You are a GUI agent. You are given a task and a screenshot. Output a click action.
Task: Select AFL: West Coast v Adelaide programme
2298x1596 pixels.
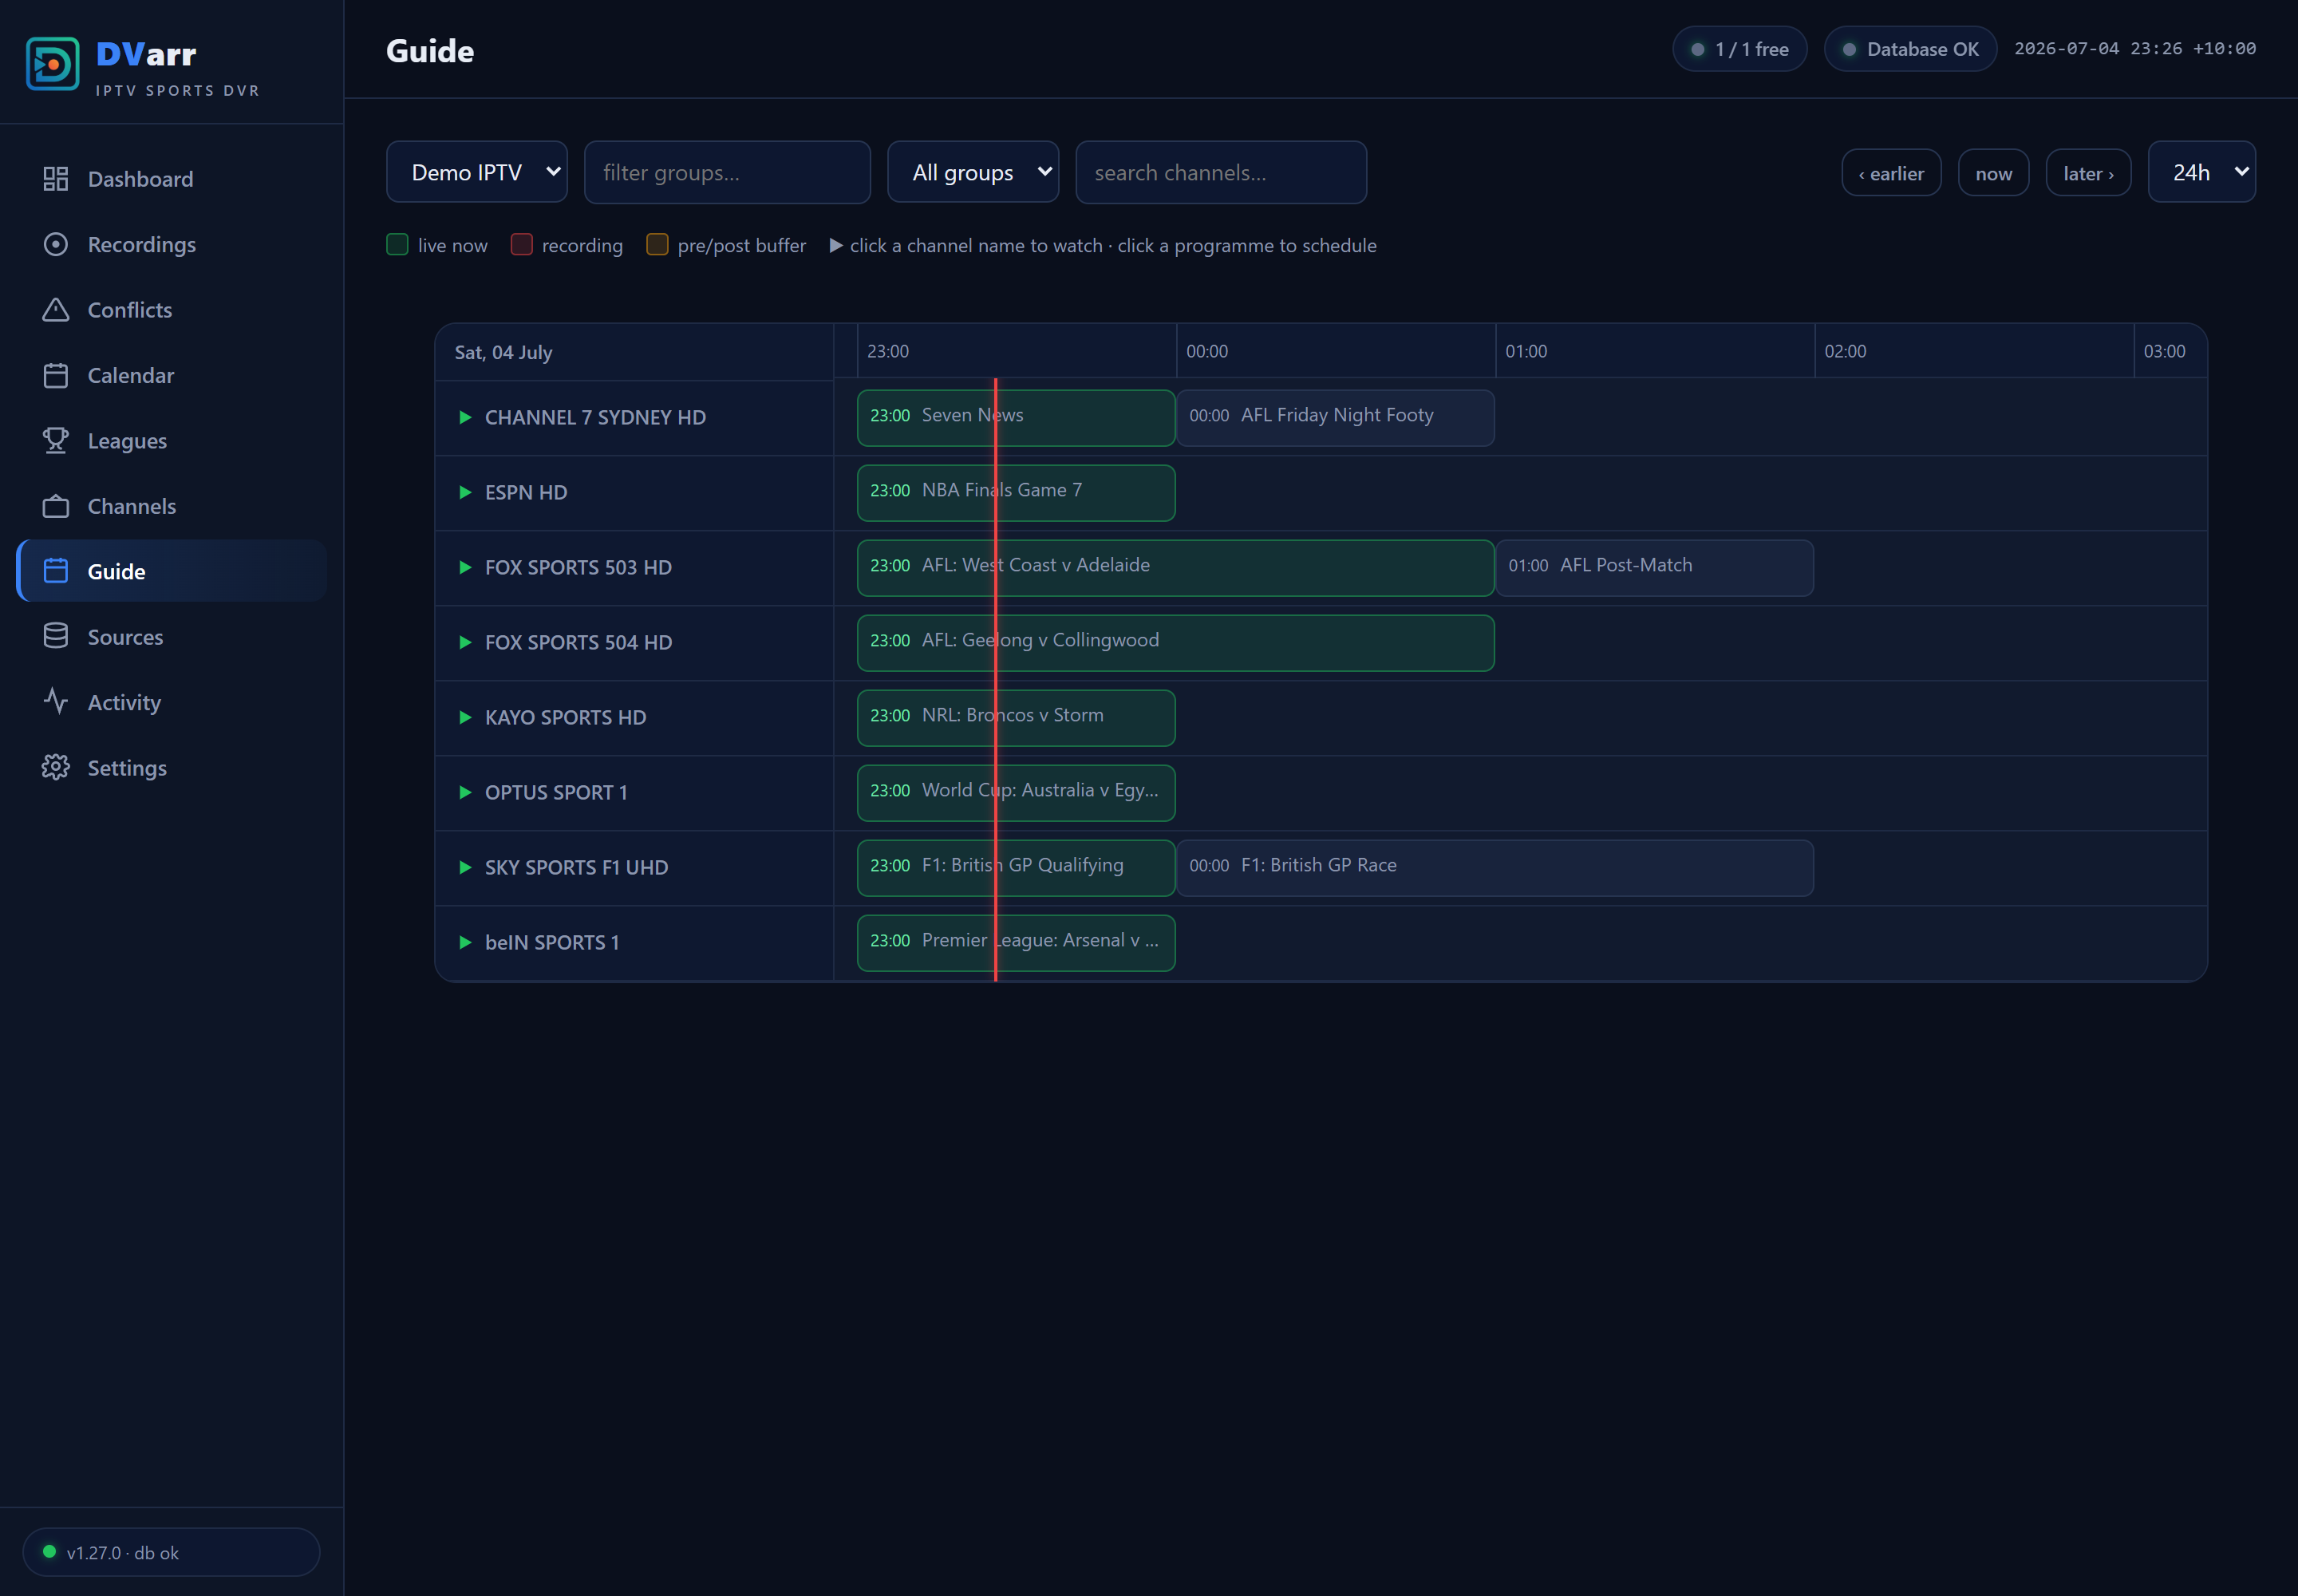tap(1175, 567)
